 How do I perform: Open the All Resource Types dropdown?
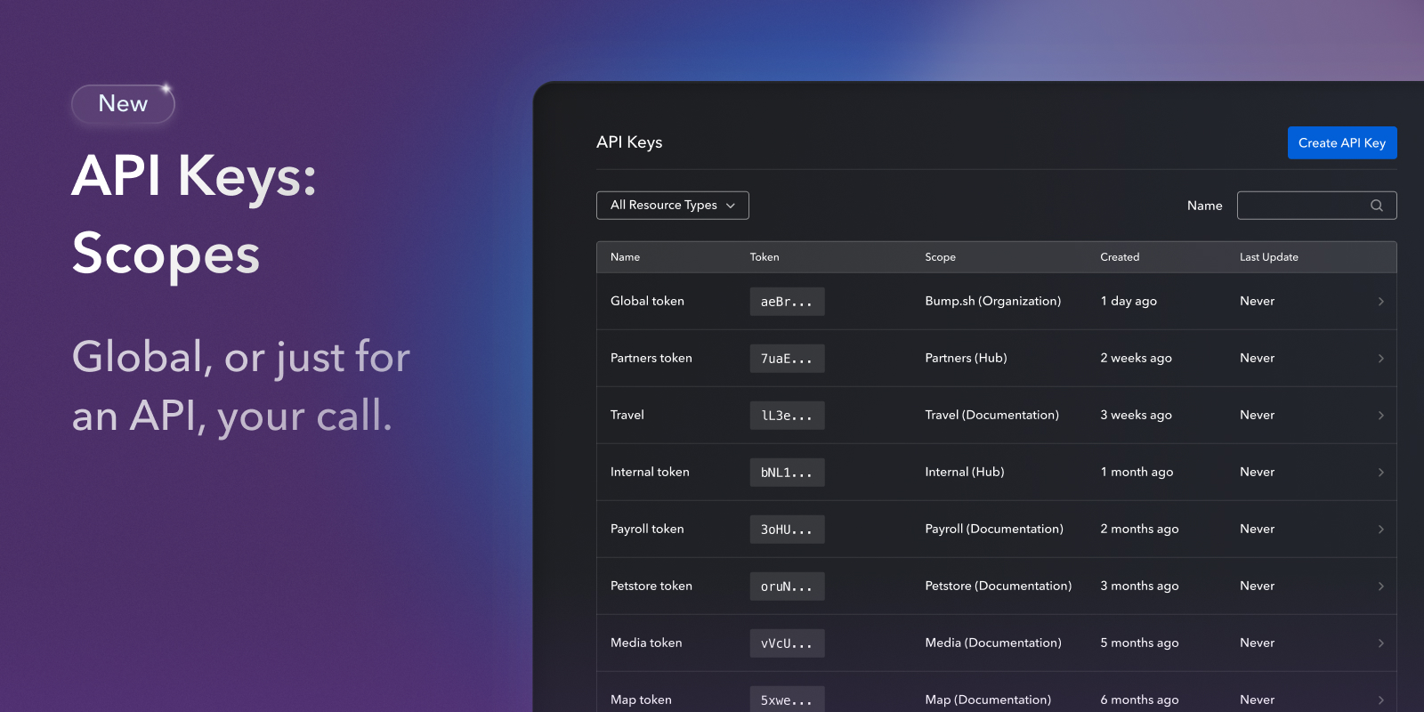coord(673,206)
